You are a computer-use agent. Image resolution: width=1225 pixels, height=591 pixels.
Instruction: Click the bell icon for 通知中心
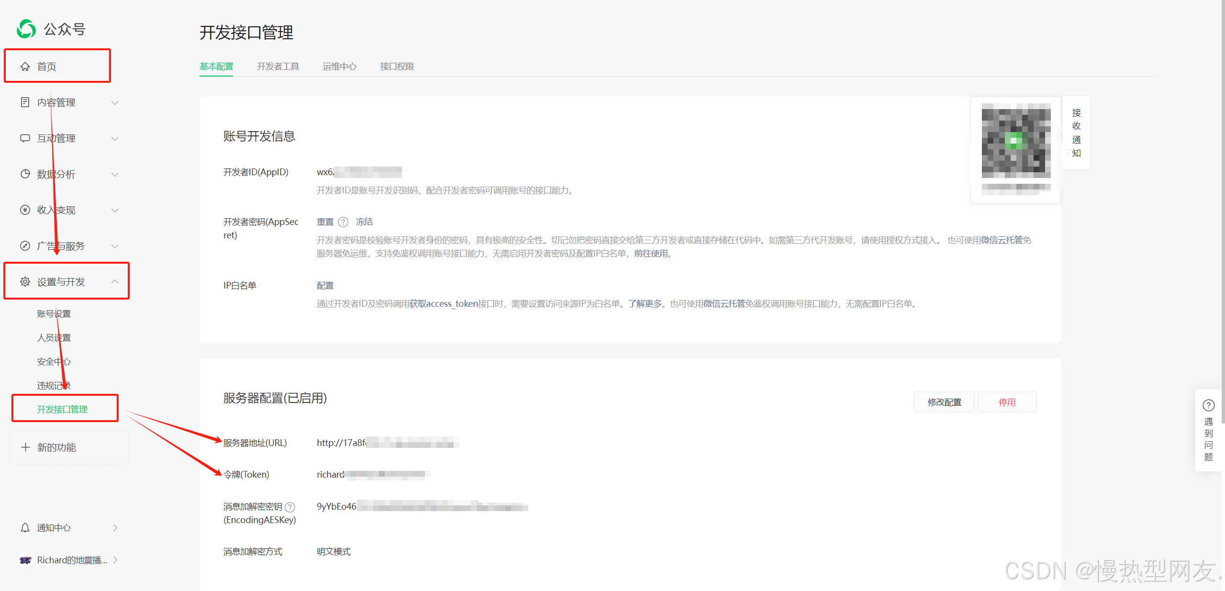point(25,527)
